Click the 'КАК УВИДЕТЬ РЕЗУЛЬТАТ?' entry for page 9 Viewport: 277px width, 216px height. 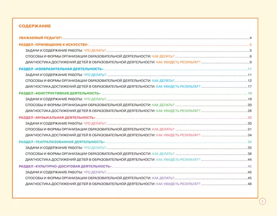coord(178,63)
